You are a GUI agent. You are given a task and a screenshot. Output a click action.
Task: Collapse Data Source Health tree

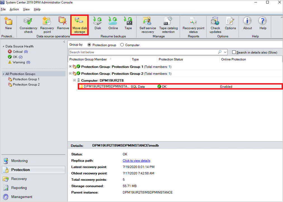coord(3,46)
